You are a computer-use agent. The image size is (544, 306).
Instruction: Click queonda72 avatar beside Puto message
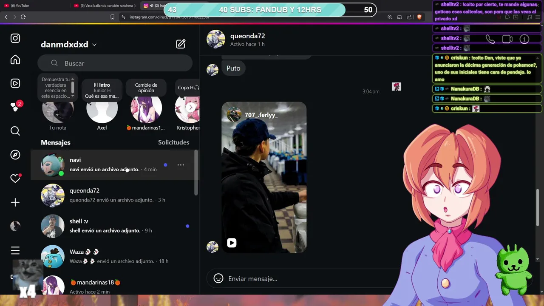[x=212, y=69]
